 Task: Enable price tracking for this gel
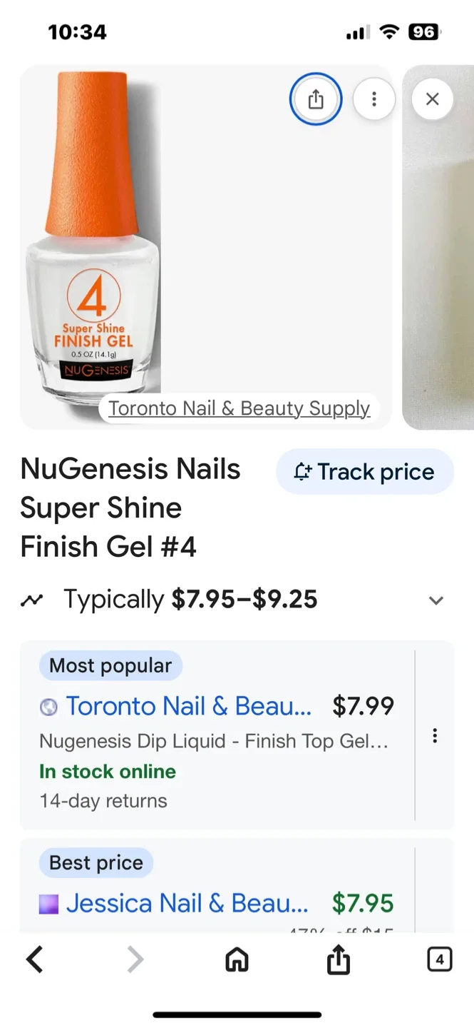click(364, 471)
